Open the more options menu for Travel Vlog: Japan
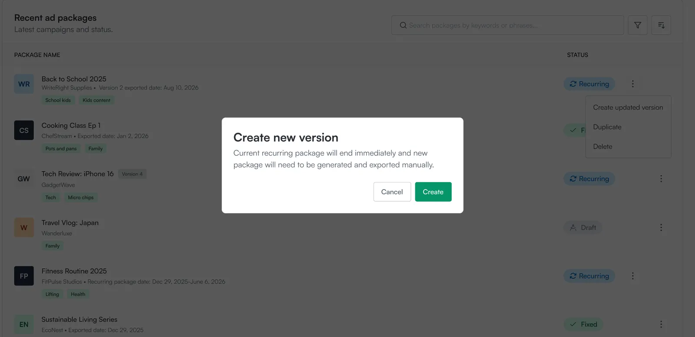 click(661, 227)
